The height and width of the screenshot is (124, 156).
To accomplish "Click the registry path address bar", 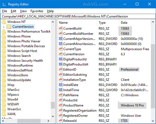I will point(78,16).
